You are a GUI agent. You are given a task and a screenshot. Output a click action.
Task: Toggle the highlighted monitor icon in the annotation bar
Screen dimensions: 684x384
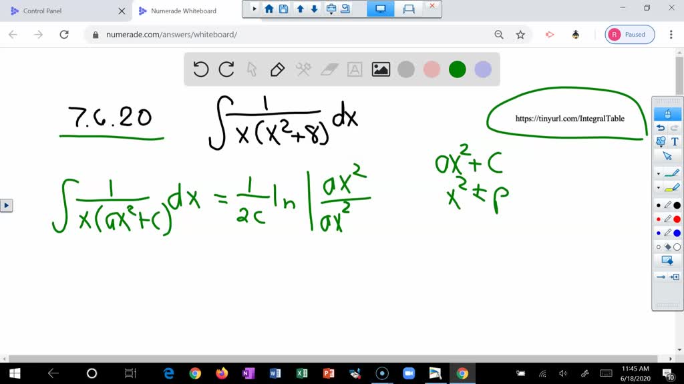tap(380, 10)
